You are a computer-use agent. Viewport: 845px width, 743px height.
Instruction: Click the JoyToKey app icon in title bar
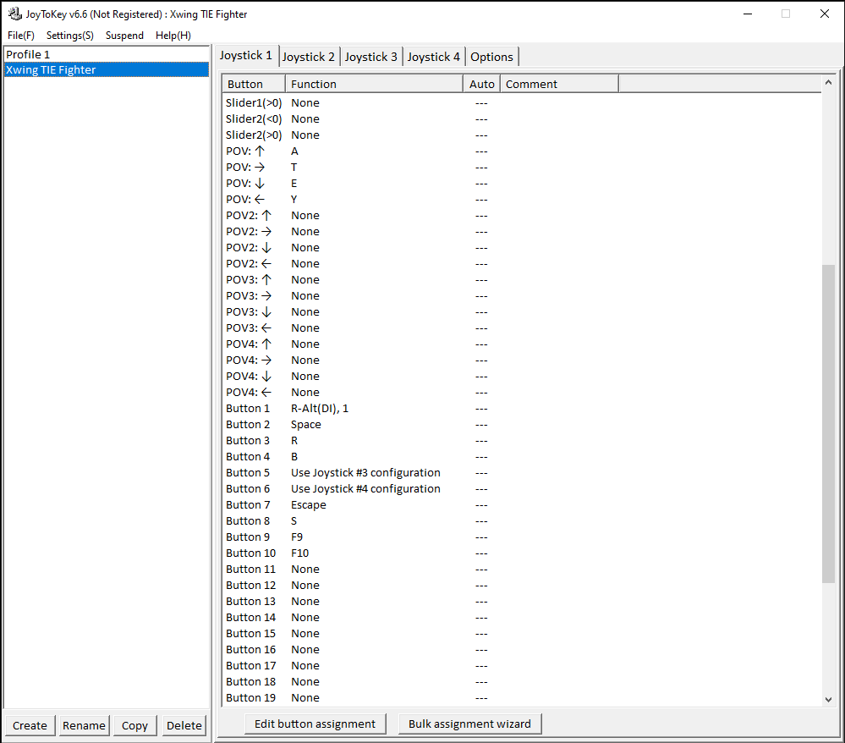(x=14, y=14)
